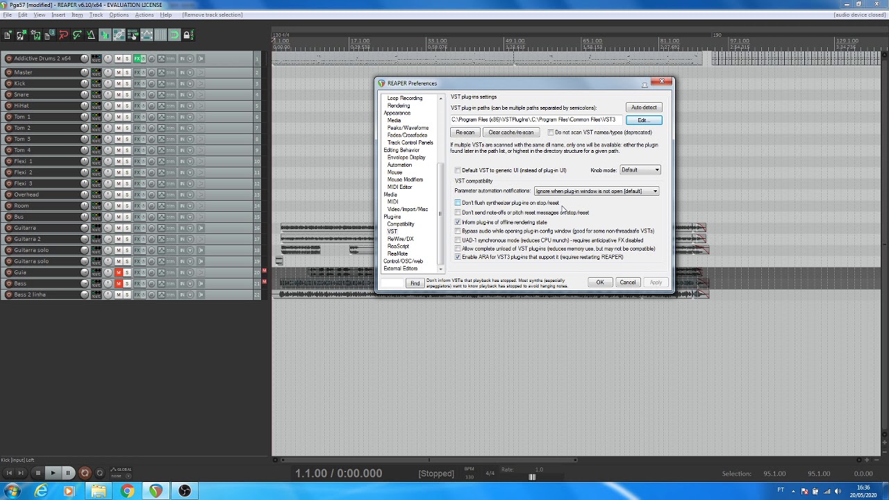Check Bypass audio while opening plug-in config window
This screenshot has height=500, width=889.
(x=458, y=231)
